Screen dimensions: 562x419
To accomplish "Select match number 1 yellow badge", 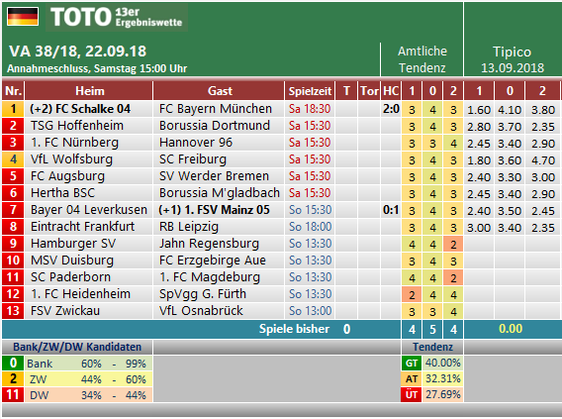I will tap(13, 109).
